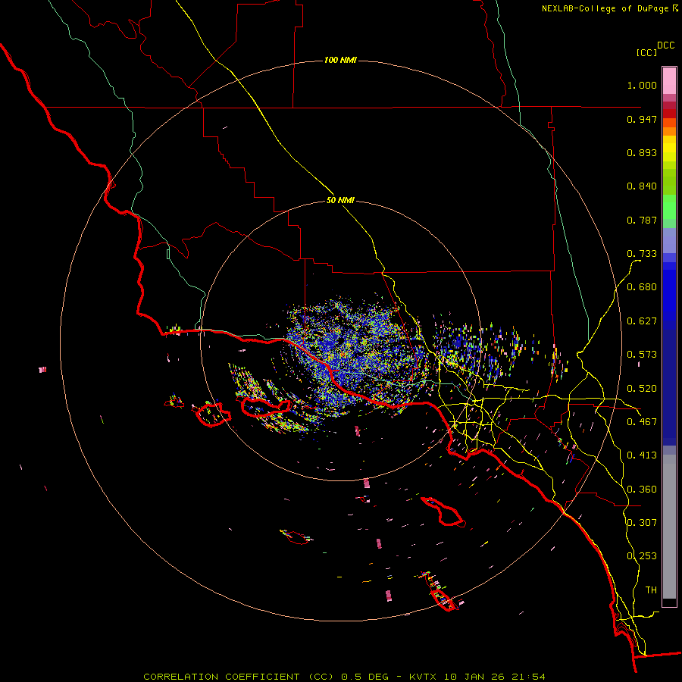Click the 0.627 scale value
Image resolution: width=682 pixels, height=682 pixels.
[x=642, y=321]
